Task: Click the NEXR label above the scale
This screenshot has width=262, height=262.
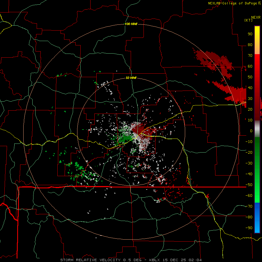Action: point(256,17)
